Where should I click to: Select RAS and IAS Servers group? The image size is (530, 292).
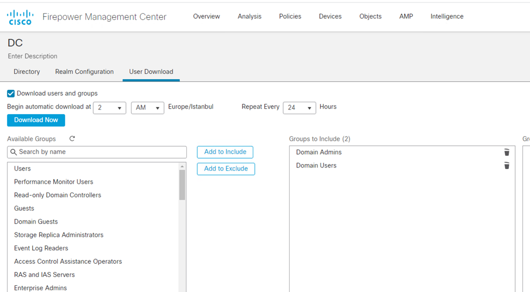93,275
